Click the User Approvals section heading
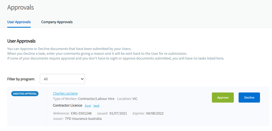 pos(21,41)
